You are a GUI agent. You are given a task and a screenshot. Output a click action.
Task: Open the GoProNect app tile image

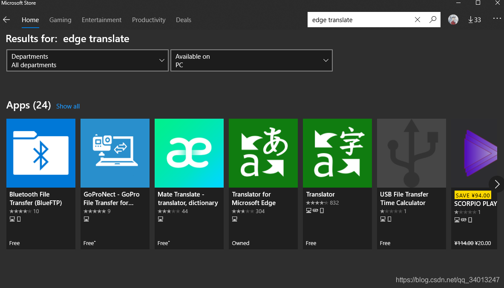click(115, 153)
